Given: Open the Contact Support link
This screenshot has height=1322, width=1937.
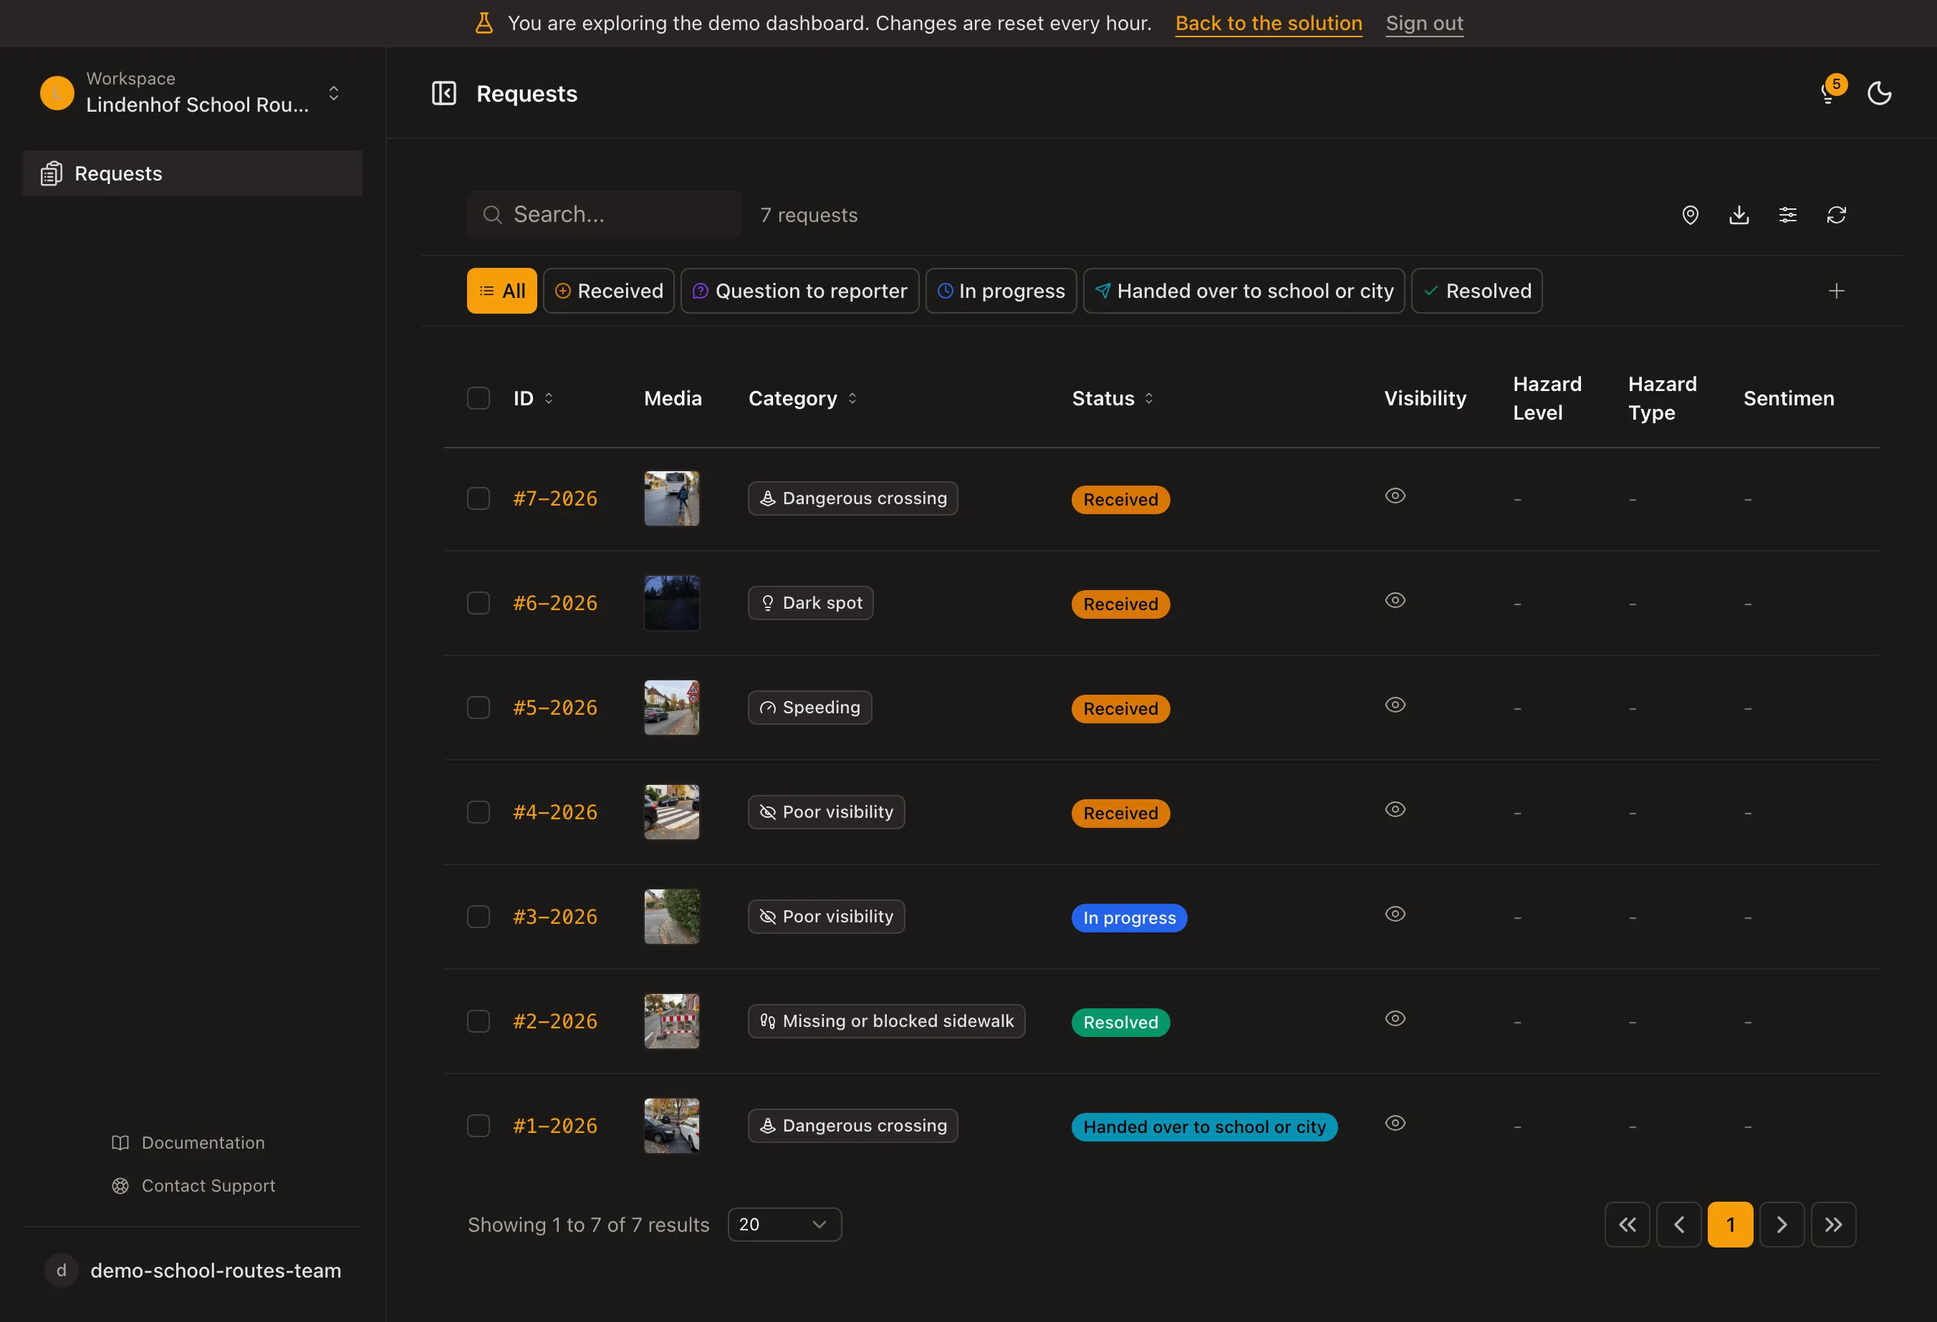Looking at the screenshot, I should pyautogui.click(x=193, y=1185).
